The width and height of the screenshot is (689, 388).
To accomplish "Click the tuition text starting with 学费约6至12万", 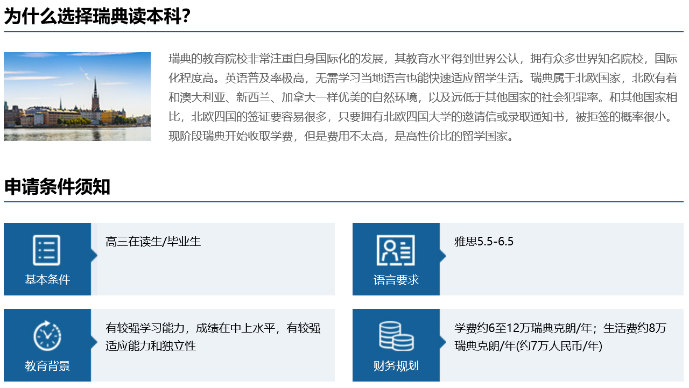I will 560,337.
